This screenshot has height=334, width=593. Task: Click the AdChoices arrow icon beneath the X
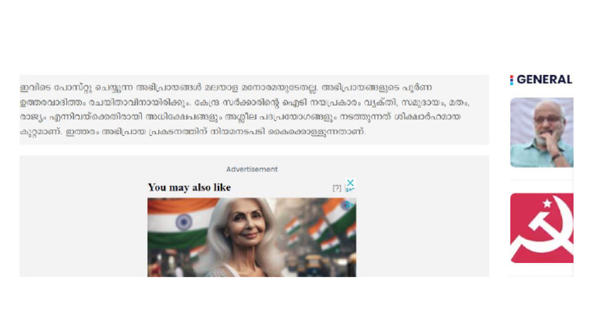pyautogui.click(x=351, y=190)
